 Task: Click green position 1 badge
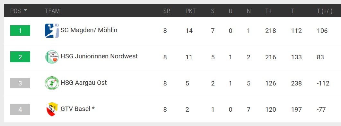click(20, 31)
